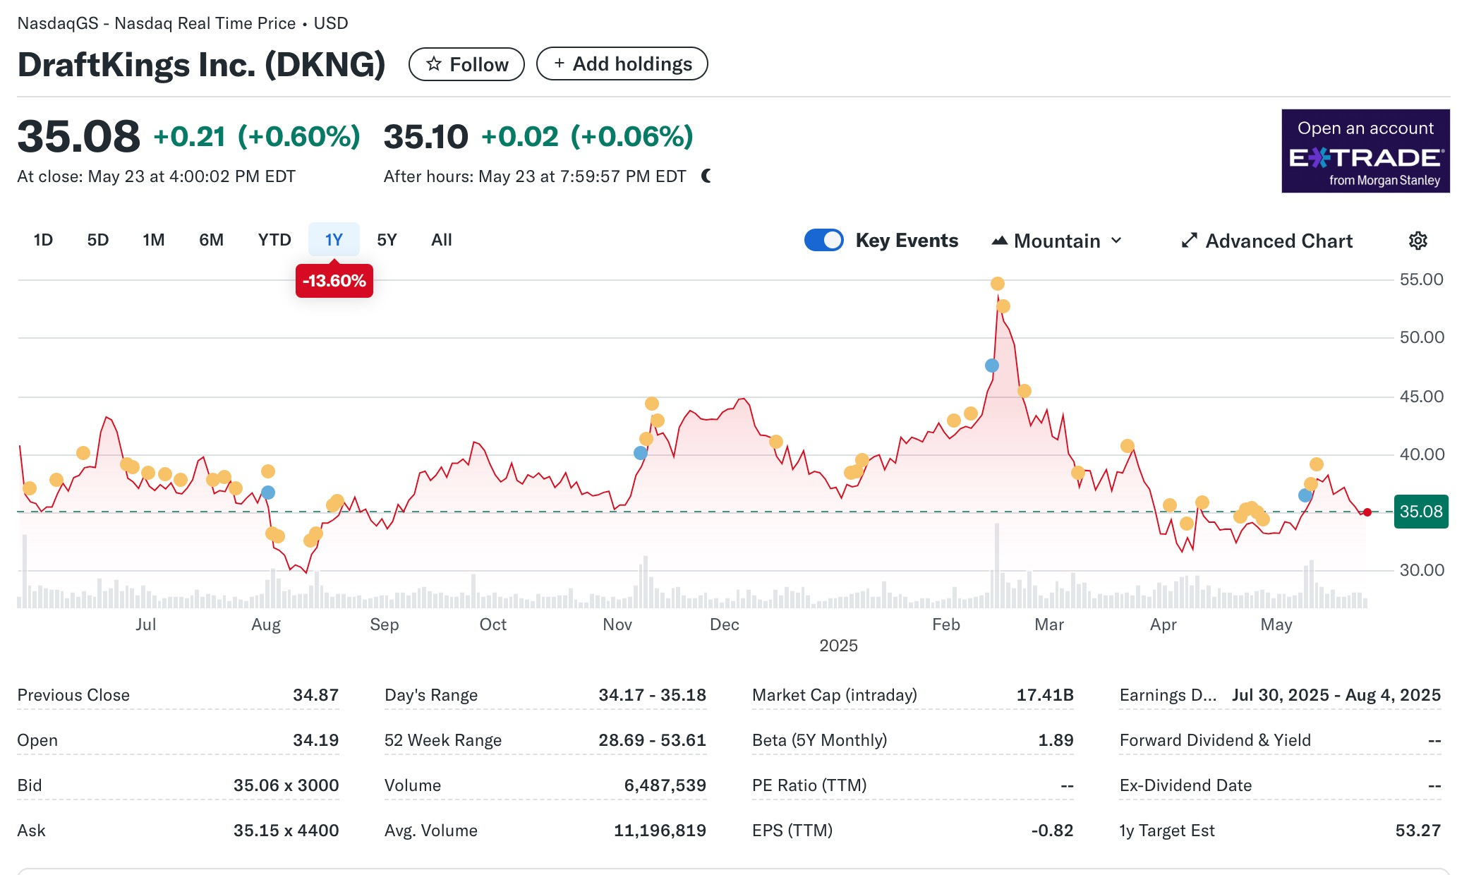
Task: Click the Ask value 35.15 x 4400
Action: pyautogui.click(x=286, y=831)
